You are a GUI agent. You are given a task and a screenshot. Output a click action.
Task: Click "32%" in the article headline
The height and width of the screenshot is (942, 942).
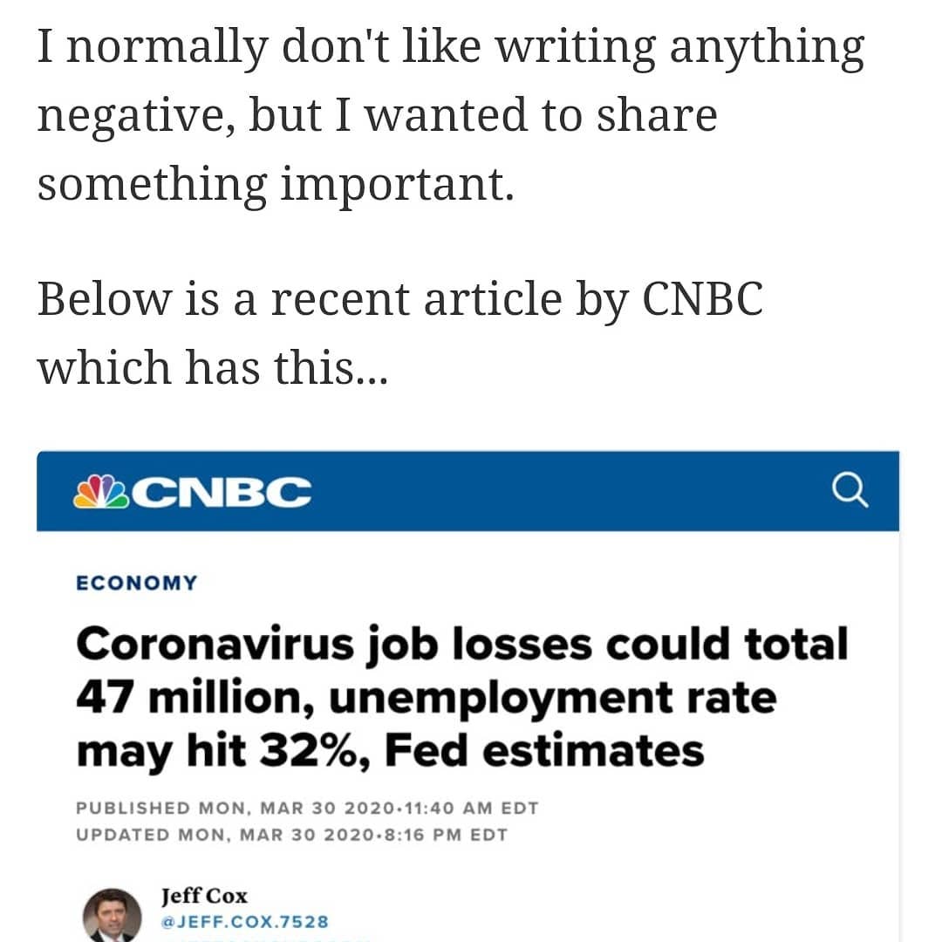click(317, 750)
